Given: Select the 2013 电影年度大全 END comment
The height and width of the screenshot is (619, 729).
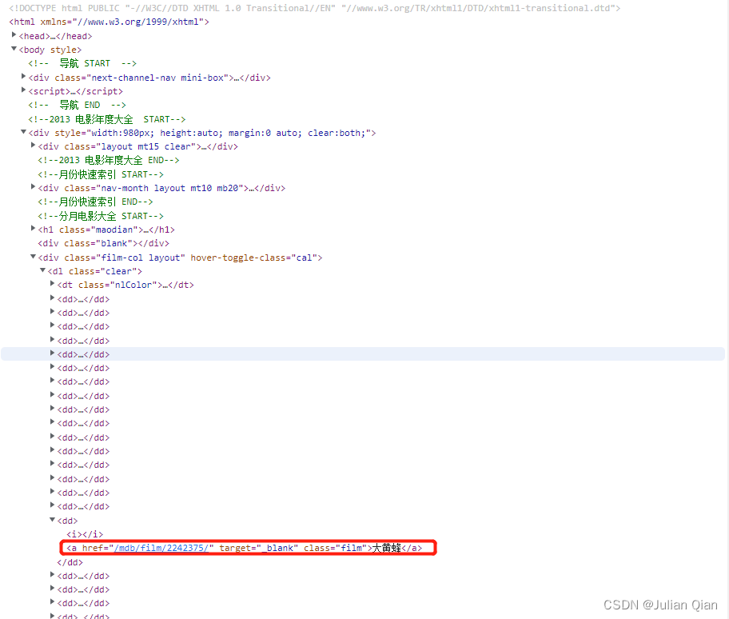Looking at the screenshot, I should 109,160.
